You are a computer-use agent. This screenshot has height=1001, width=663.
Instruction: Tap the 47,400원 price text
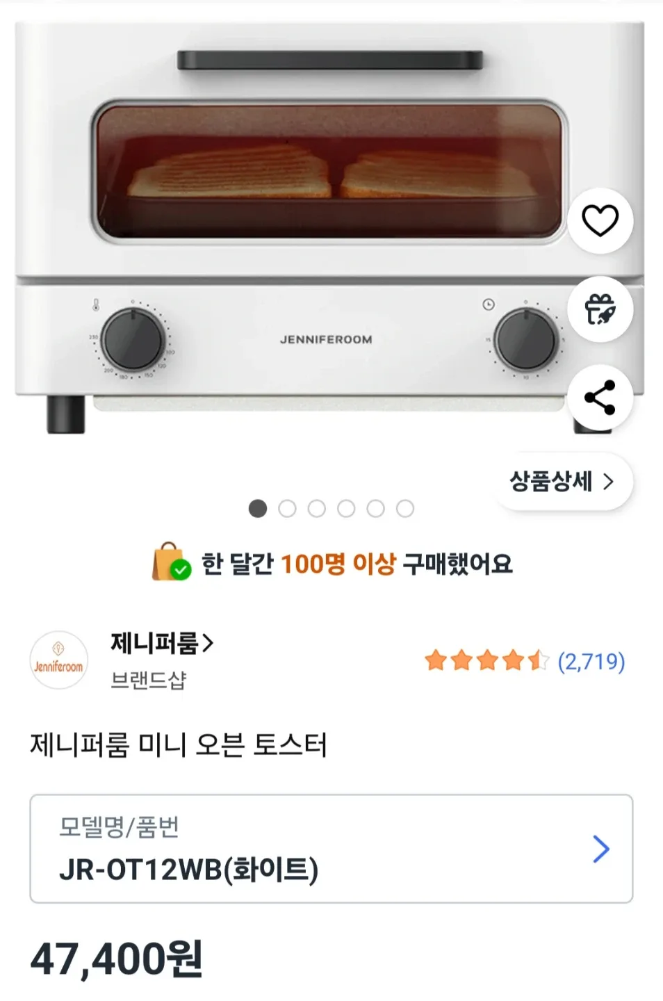pyautogui.click(x=117, y=959)
